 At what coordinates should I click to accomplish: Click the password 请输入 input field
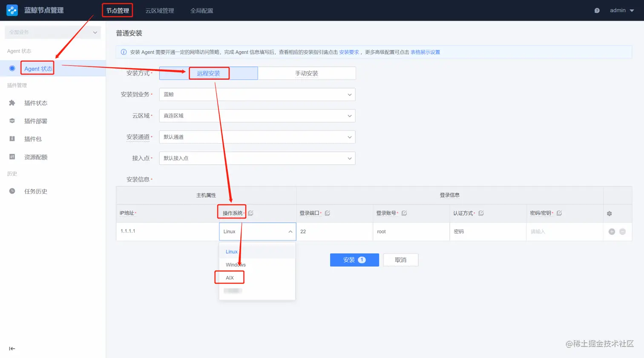tap(565, 231)
